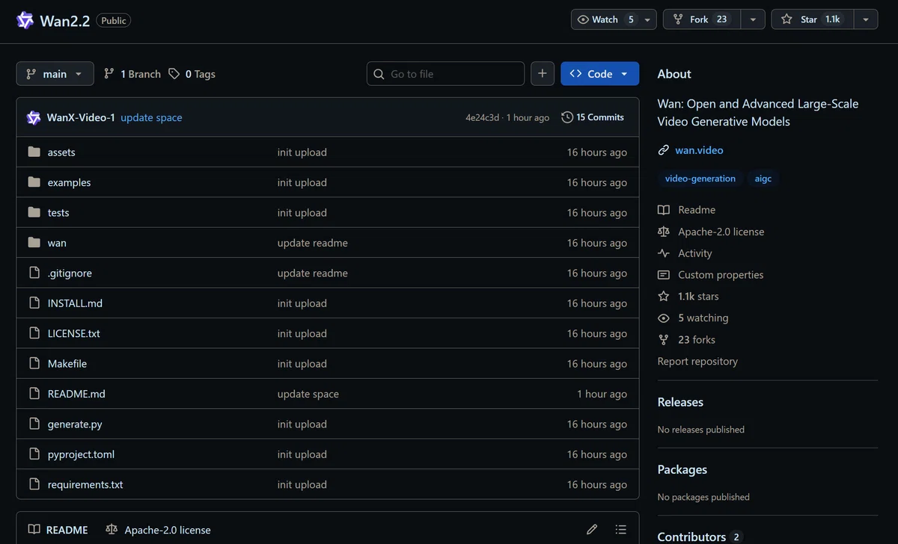This screenshot has height=544, width=898.
Task: Open the Makefile file name
Action: pyautogui.click(x=67, y=363)
